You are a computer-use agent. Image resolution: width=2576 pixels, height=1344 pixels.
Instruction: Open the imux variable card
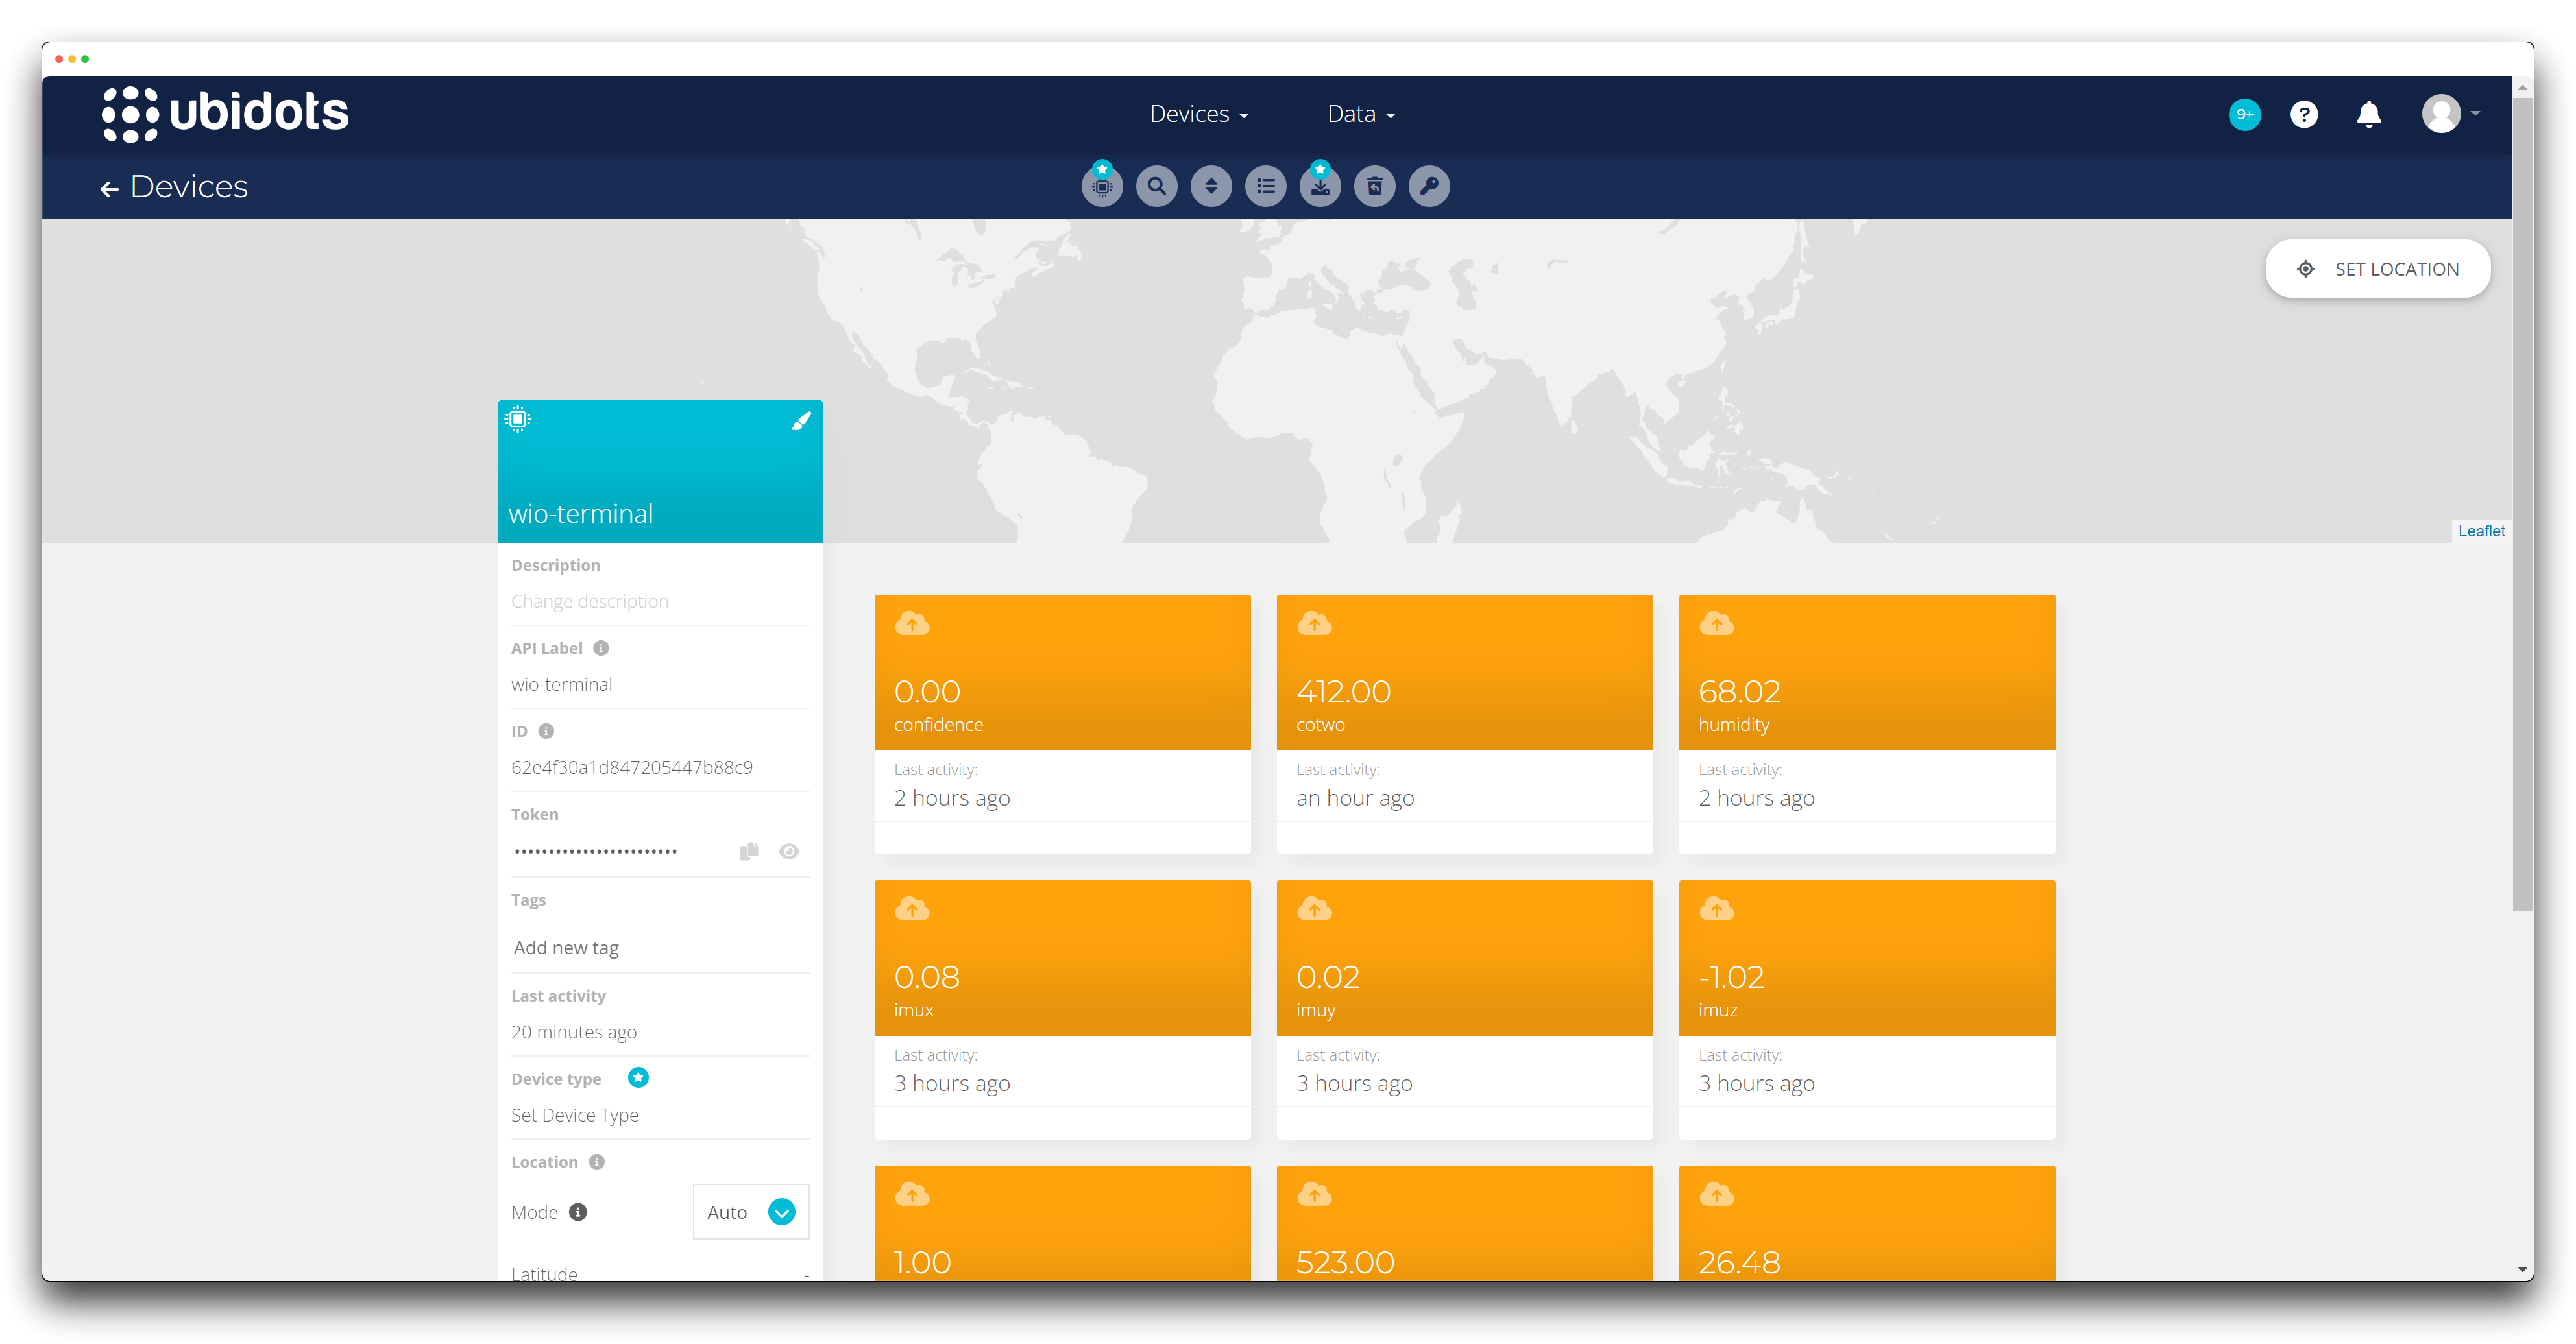pos(1062,1009)
